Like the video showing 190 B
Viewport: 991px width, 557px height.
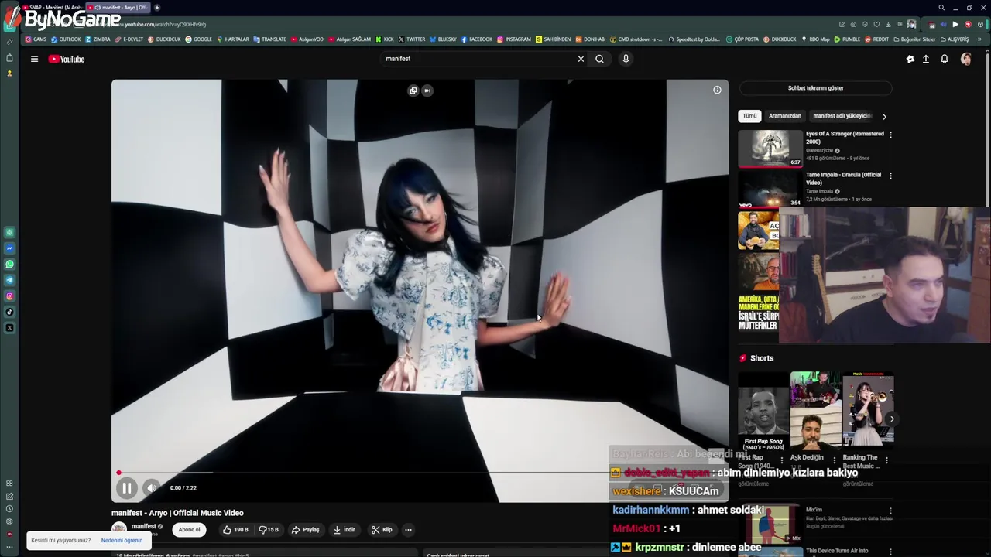coord(235,530)
